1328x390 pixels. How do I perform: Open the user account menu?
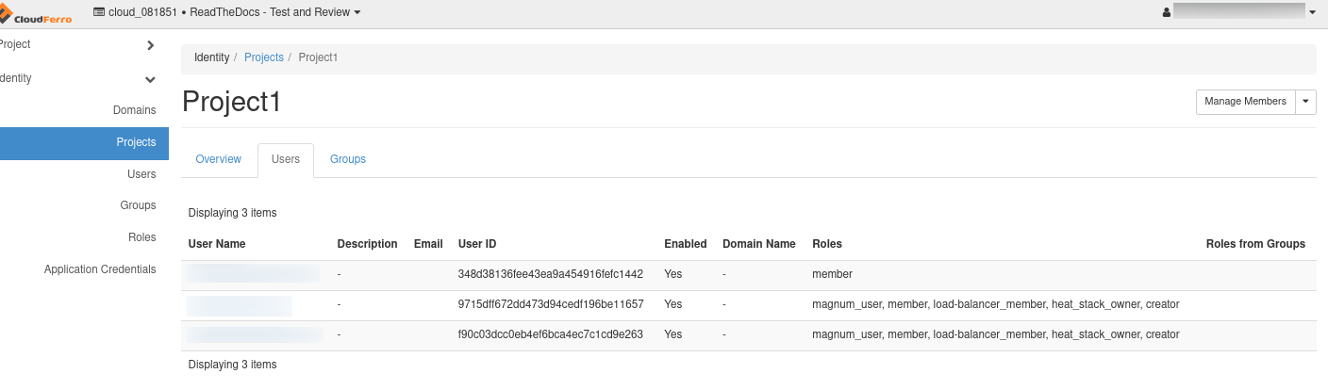pos(1239,12)
